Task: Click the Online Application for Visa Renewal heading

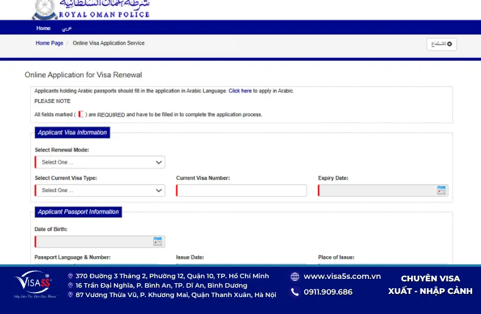Action: 84,75
